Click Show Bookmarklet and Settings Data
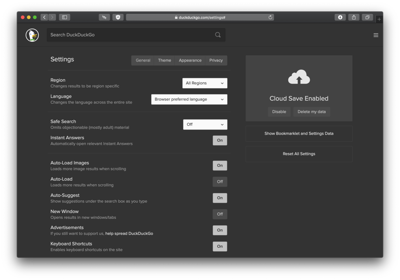This screenshot has width=400, height=280. [x=299, y=134]
